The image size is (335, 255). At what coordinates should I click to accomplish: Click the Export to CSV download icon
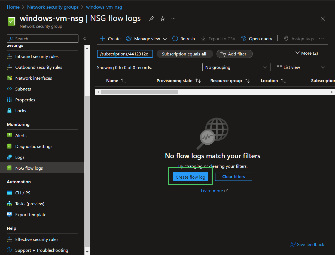pos(203,39)
